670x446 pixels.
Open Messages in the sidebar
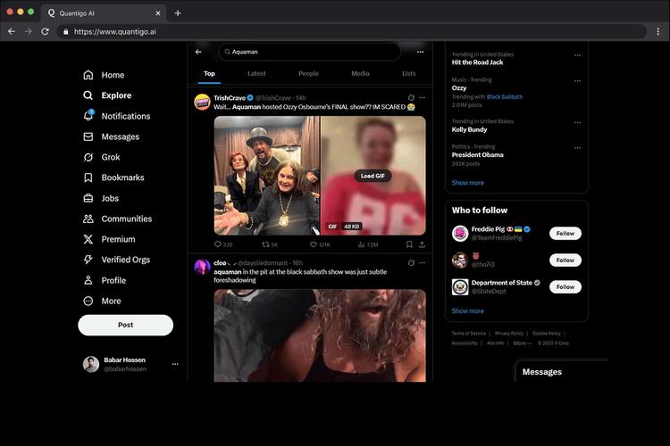click(111, 136)
